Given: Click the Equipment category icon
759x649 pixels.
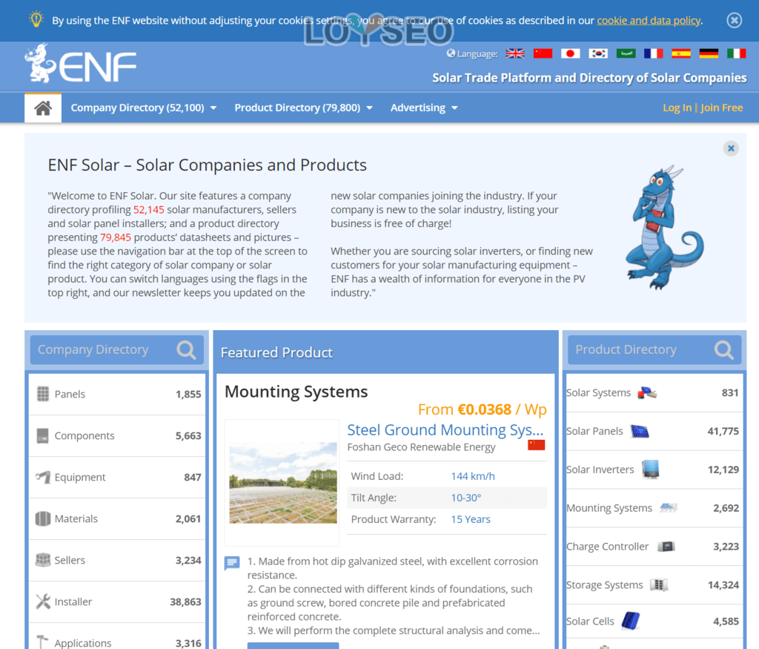Looking at the screenshot, I should (42, 477).
